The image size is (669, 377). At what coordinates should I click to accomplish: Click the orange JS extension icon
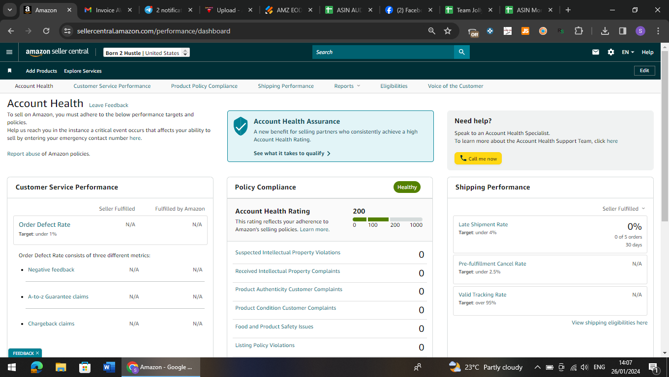[x=525, y=31]
